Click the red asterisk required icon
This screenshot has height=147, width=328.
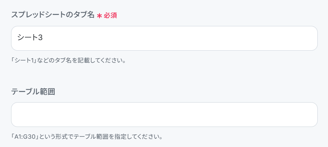coord(99,16)
